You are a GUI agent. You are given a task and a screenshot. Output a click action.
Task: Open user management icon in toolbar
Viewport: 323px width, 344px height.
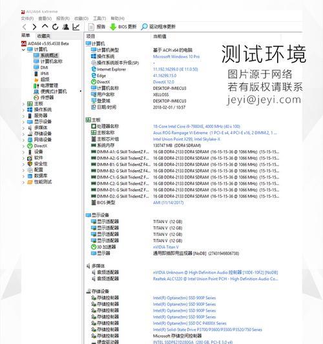(x=65, y=27)
